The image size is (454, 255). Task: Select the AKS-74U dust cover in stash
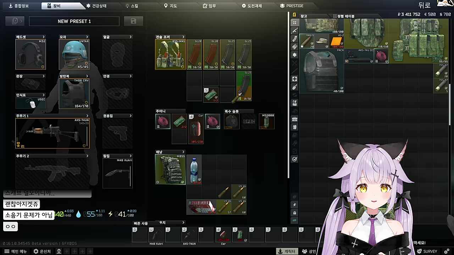pyautogui.click(x=359, y=56)
